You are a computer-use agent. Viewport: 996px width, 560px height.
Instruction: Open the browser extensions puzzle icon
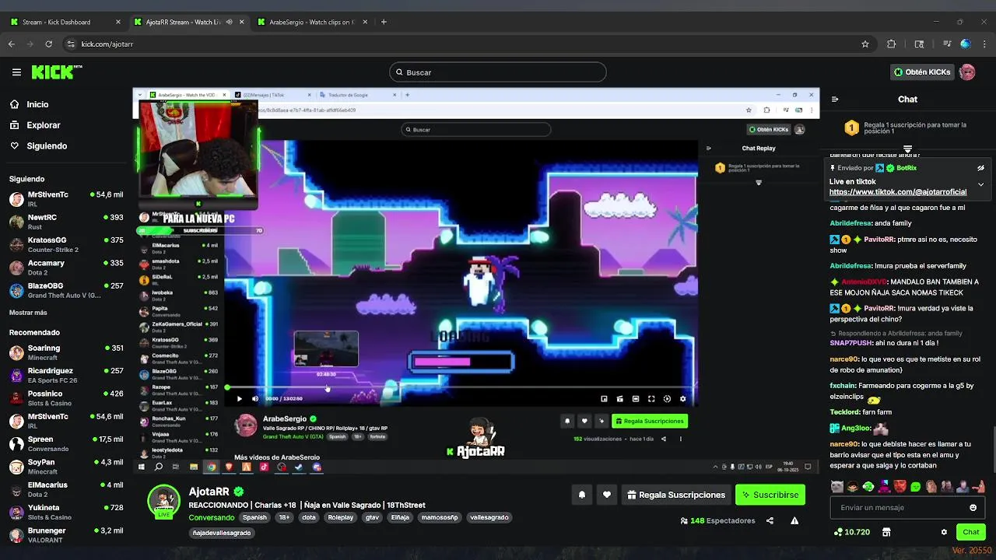tap(892, 44)
